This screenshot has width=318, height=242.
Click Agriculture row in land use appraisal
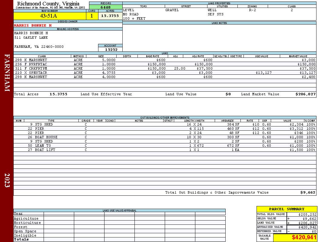tap(119, 218)
